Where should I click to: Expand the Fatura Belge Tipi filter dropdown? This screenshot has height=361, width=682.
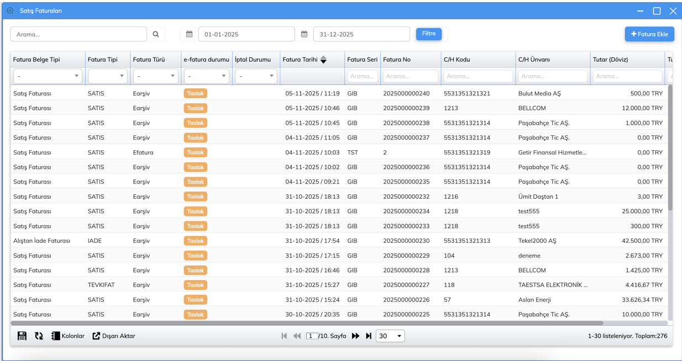48,76
